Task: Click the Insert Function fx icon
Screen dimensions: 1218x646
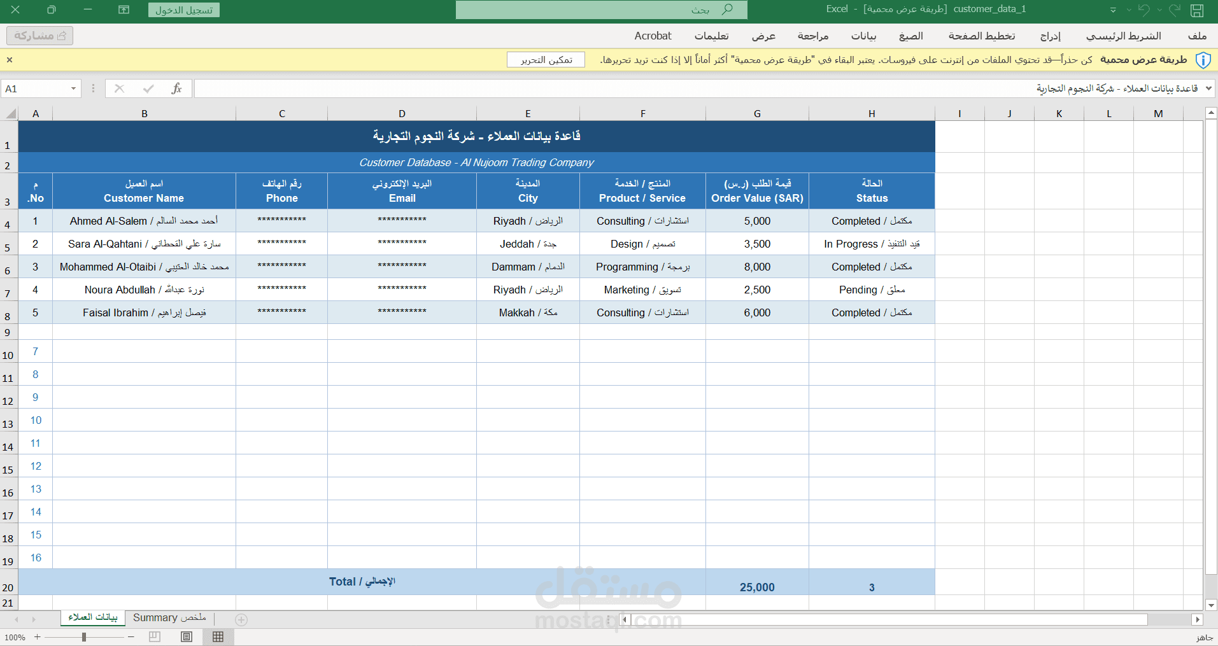Action: 176,88
